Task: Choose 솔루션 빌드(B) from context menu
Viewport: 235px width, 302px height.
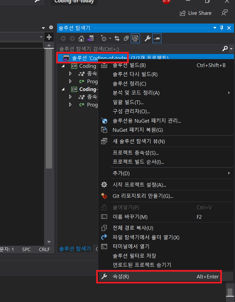Action: coord(166,65)
